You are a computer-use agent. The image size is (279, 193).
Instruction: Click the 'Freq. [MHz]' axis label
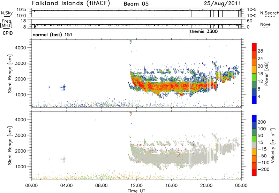pyautogui.click(x=7, y=23)
